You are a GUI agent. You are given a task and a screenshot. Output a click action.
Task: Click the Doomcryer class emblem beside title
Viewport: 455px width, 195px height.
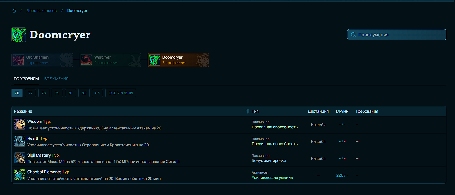pyautogui.click(x=19, y=35)
